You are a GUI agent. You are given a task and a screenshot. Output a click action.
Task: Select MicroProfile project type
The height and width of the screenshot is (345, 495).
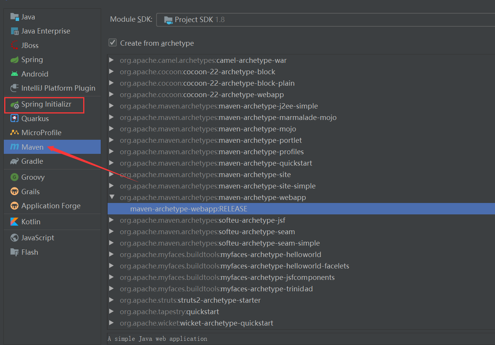click(52, 133)
